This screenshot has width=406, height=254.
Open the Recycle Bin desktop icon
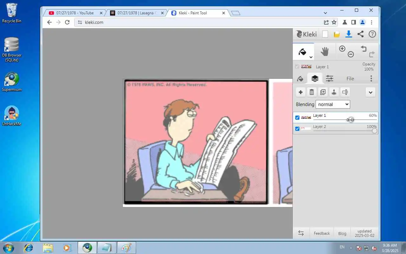coord(12,13)
